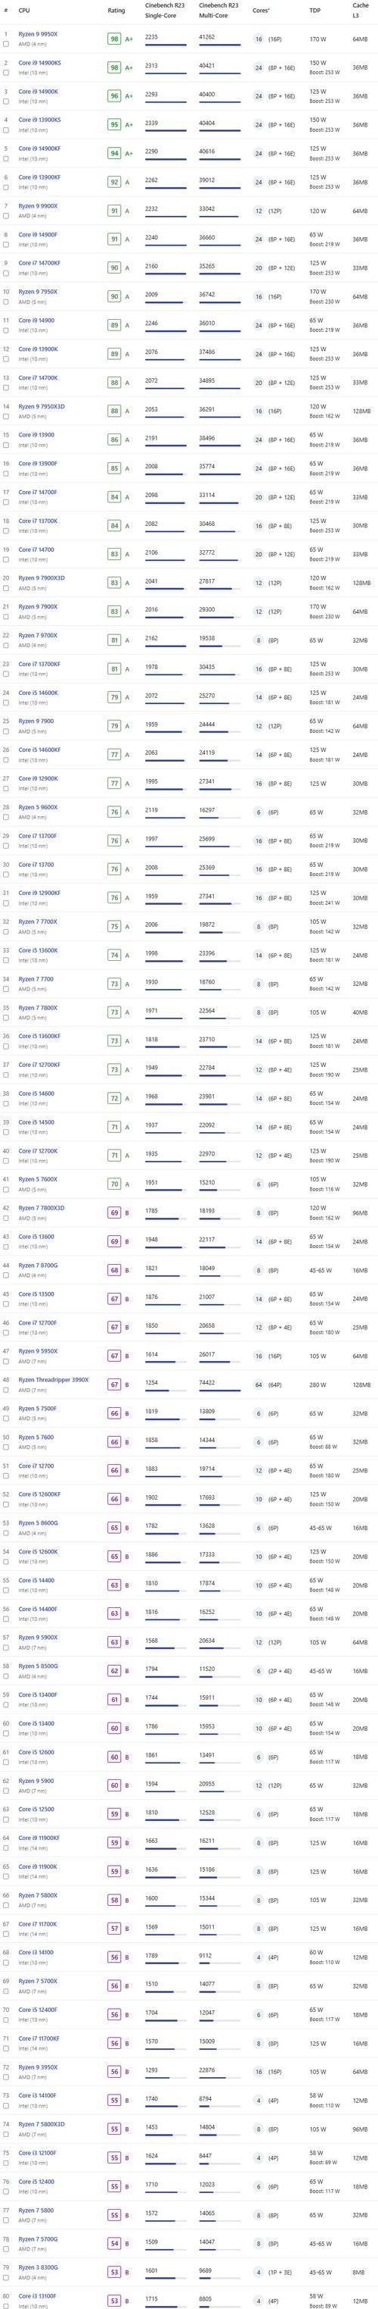Click the multi-core score bar for Ryzen 9 7950X
378x2309 pixels.
[219, 302]
